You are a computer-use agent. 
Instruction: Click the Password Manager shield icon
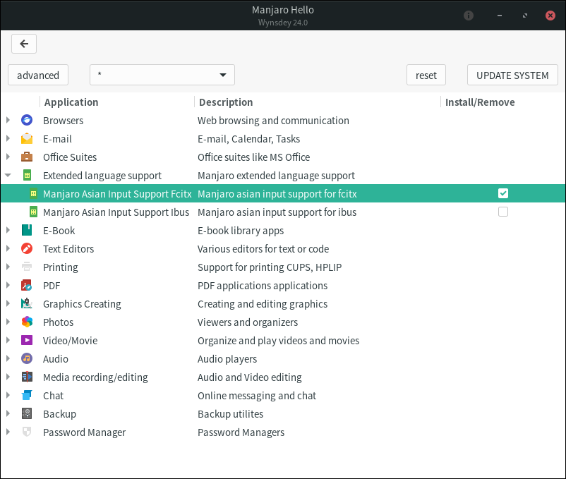pos(27,432)
